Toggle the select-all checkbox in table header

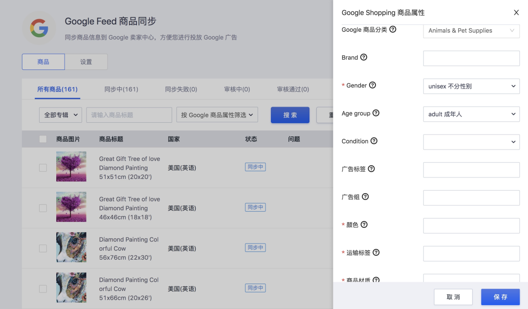[x=43, y=139]
